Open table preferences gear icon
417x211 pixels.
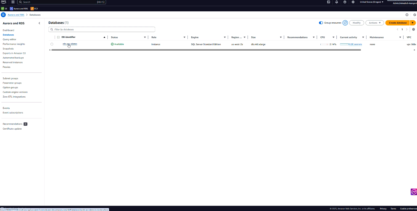413,29
